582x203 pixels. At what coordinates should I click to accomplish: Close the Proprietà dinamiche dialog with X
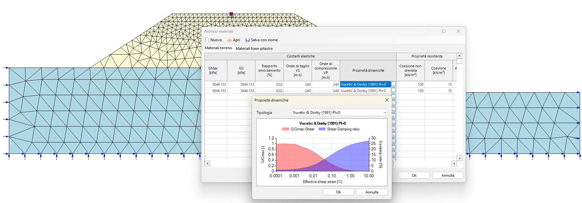(x=387, y=100)
